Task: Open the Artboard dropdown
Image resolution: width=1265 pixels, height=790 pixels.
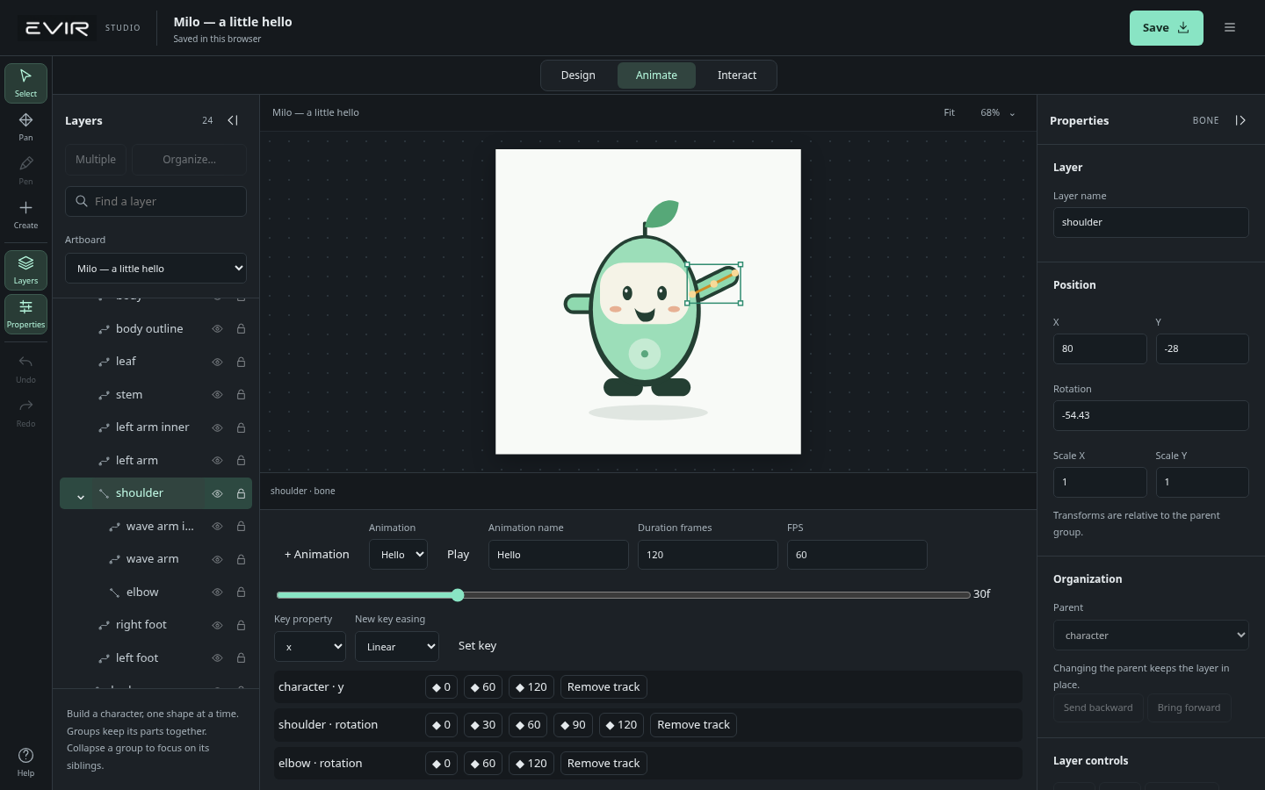Action: [155, 269]
